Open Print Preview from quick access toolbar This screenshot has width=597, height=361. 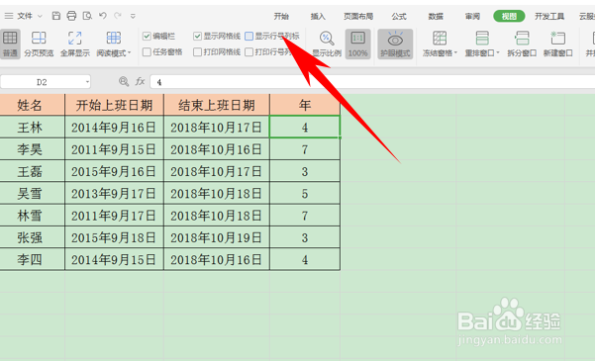pos(87,16)
